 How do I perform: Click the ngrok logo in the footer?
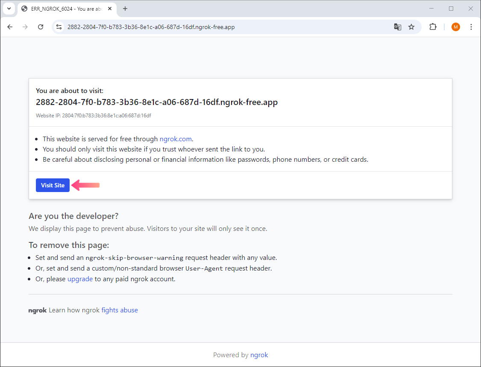coord(38,310)
